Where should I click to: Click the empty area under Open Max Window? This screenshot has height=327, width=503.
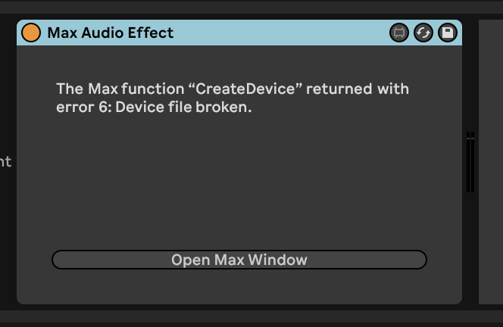pos(239,286)
